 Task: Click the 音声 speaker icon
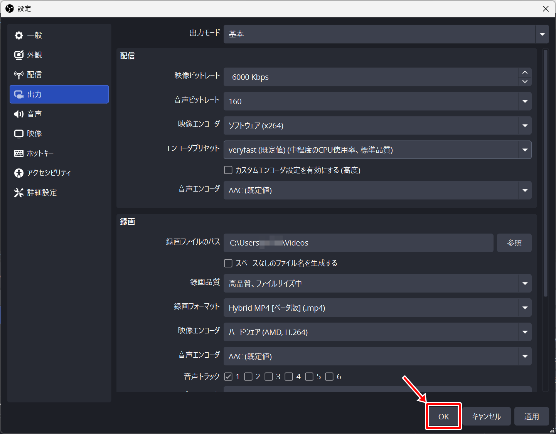[19, 114]
